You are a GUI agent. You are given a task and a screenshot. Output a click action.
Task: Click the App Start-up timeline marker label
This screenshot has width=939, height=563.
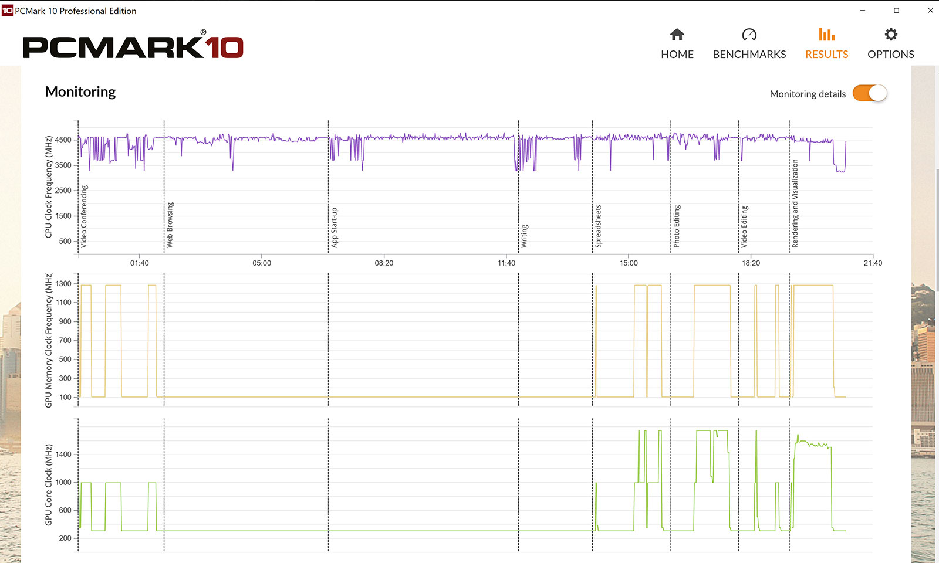click(x=334, y=228)
